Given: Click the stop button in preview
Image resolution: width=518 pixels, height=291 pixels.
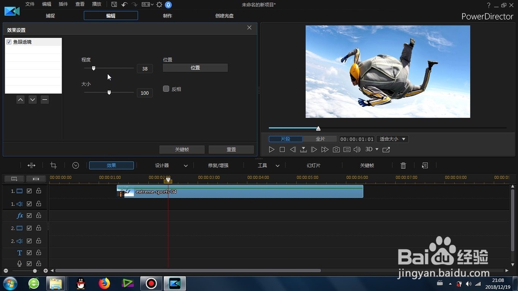Looking at the screenshot, I should coord(282,150).
